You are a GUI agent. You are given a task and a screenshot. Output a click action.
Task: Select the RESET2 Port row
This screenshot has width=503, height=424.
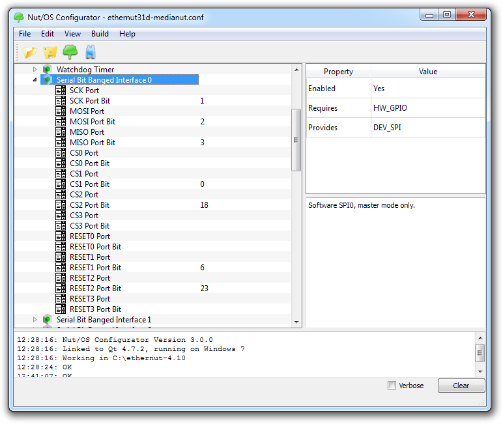(x=152, y=277)
